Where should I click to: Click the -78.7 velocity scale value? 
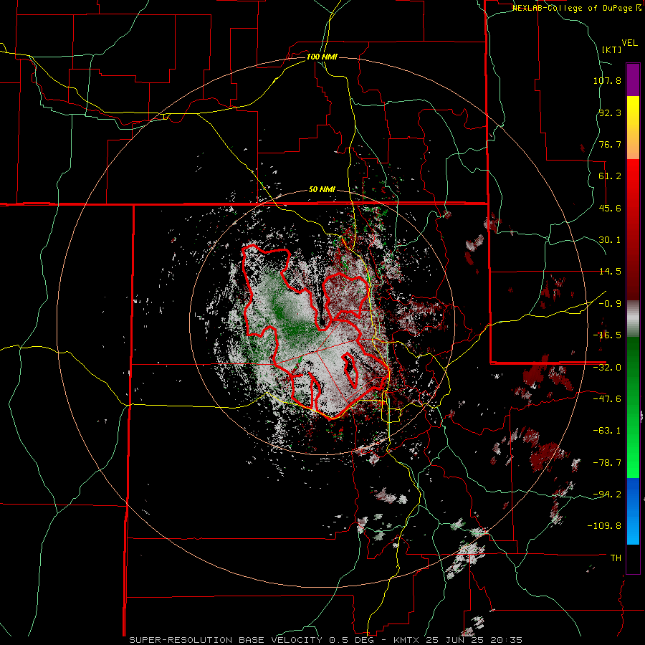pos(607,463)
